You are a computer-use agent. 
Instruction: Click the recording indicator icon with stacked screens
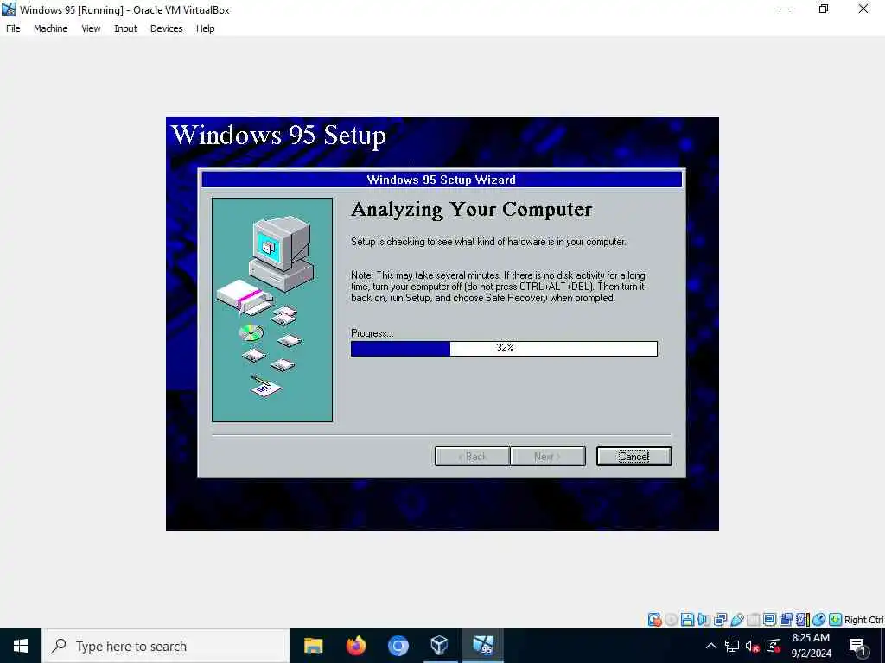pyautogui.click(x=786, y=620)
